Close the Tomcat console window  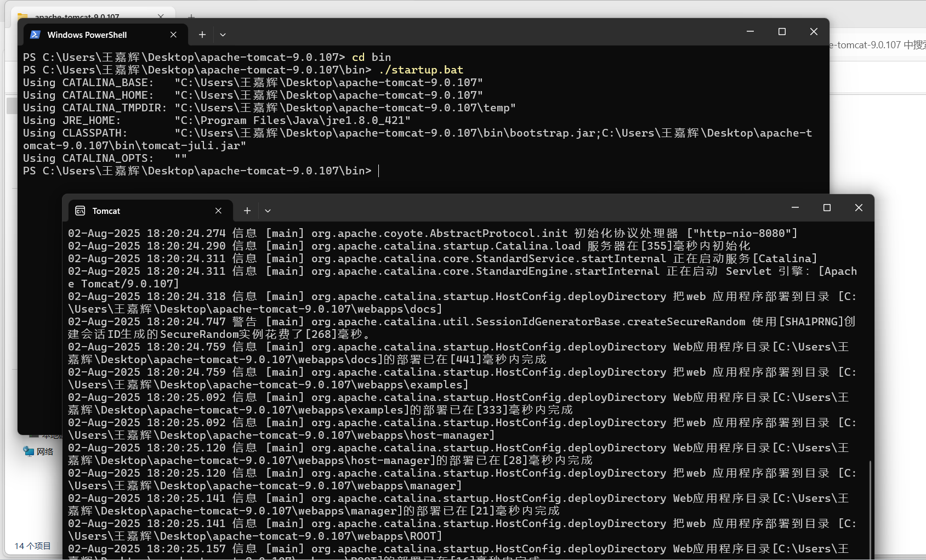[859, 208]
